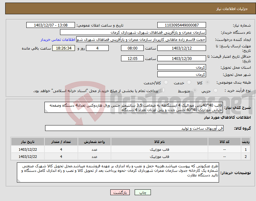Open اطلاعات تماس خریدار link
The image size is (256, 201).
(x=58, y=40)
